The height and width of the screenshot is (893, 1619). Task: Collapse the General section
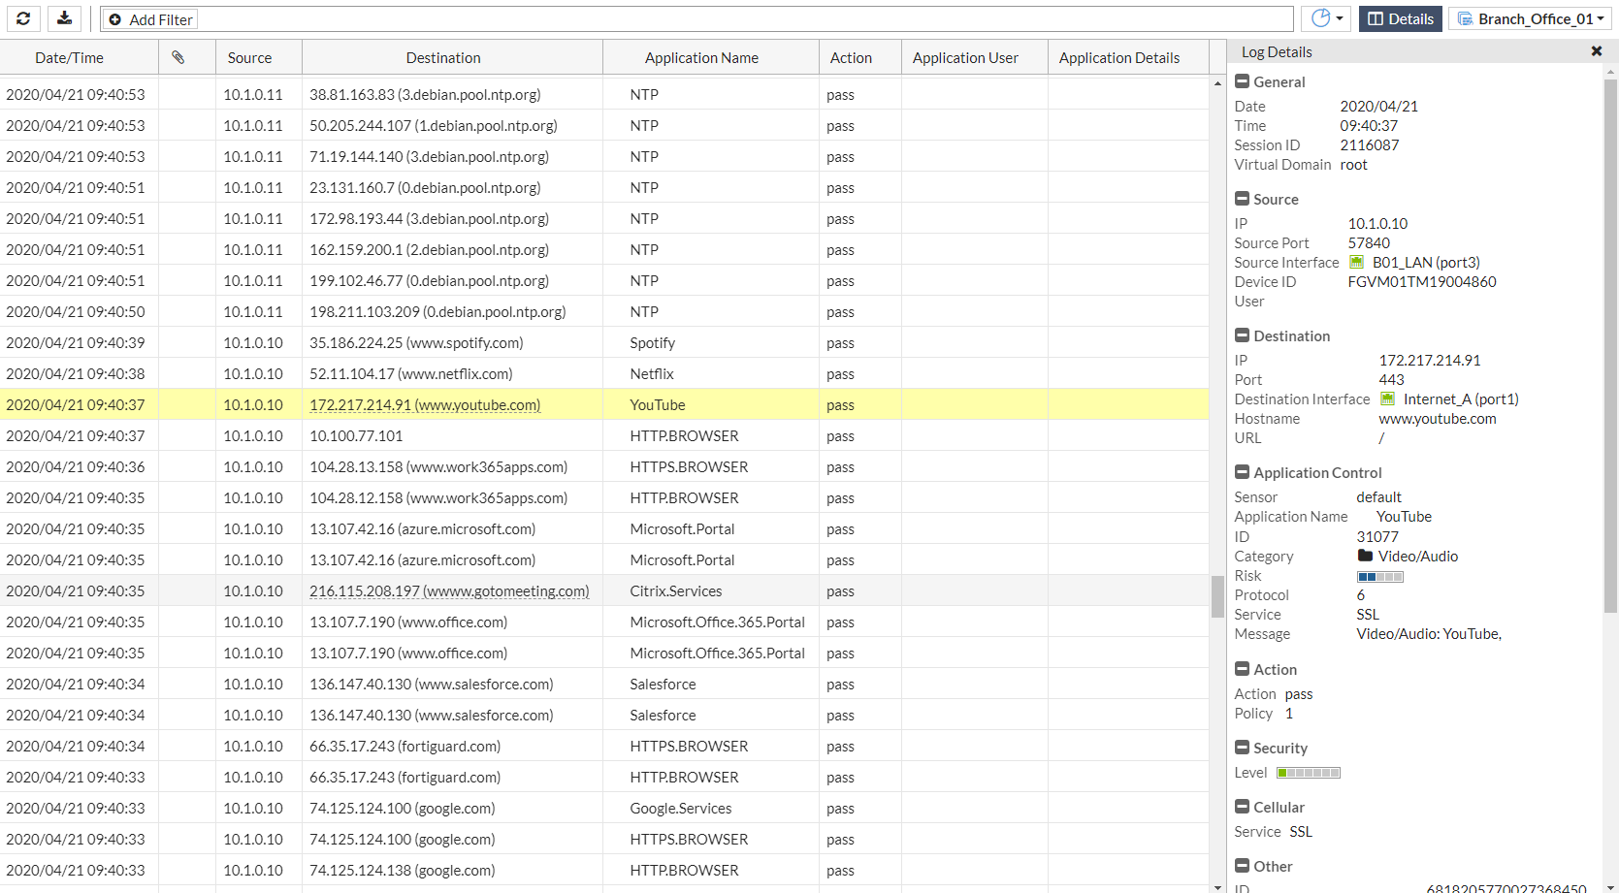click(x=1242, y=82)
